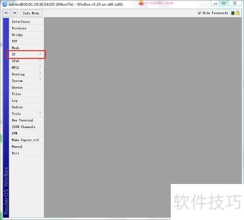Expand the System submenu arrow

pyautogui.click(x=41, y=80)
